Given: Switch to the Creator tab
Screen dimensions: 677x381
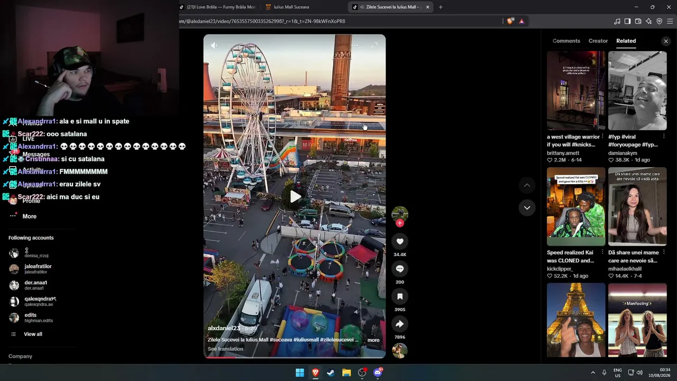Looking at the screenshot, I should (x=598, y=41).
